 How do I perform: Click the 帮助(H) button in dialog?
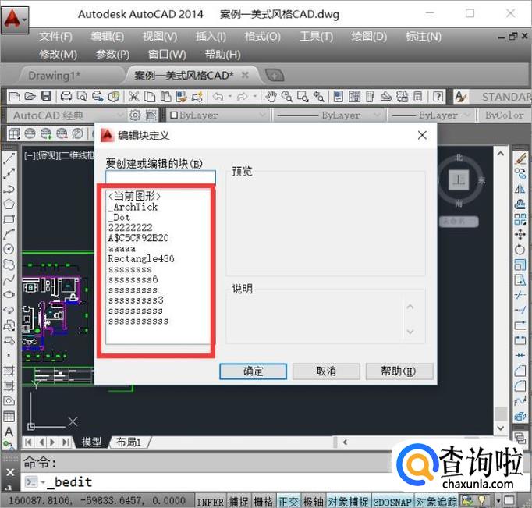[399, 371]
